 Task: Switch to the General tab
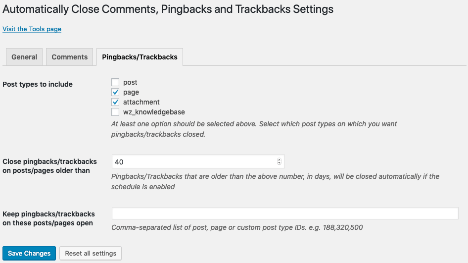[24, 57]
